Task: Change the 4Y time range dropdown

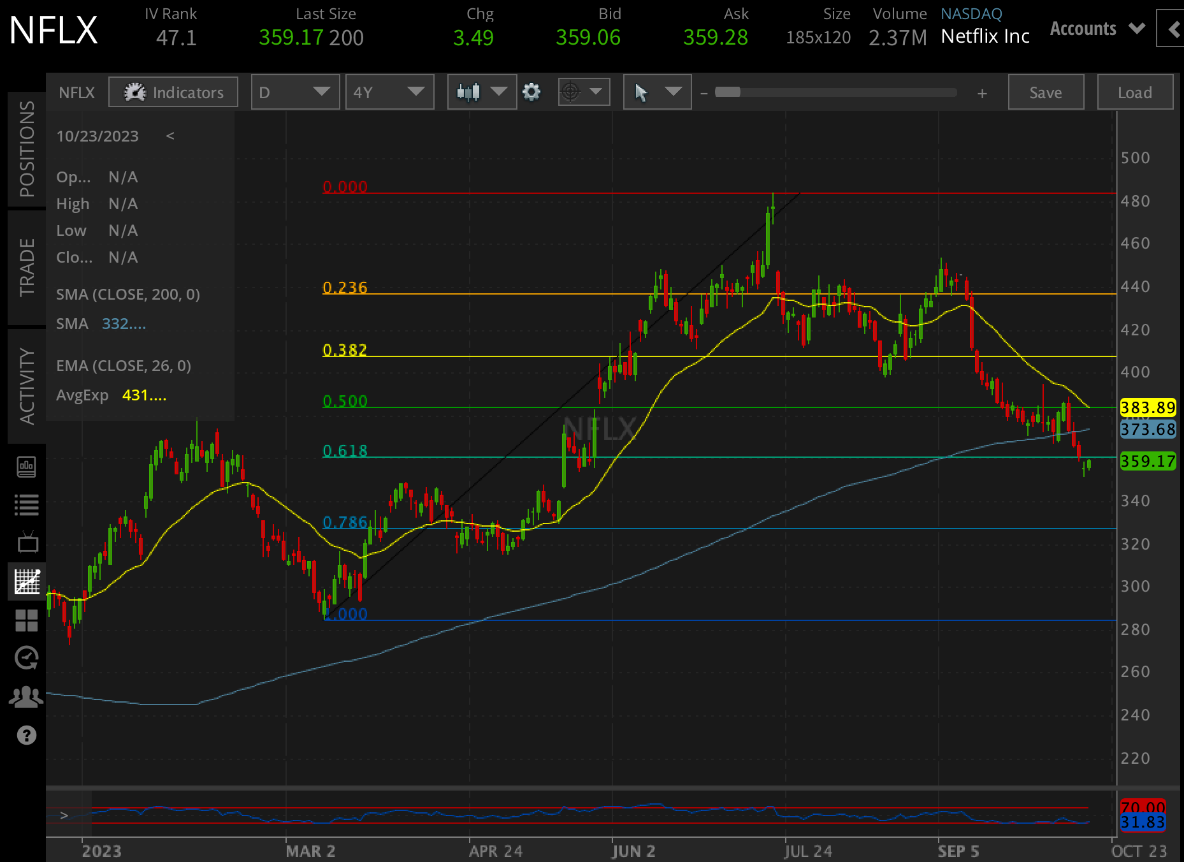Action: 389,92
